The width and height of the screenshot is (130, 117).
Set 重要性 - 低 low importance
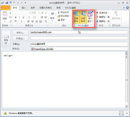click(103, 21)
